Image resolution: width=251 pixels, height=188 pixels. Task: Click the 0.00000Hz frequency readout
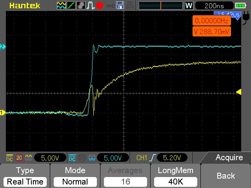211,21
